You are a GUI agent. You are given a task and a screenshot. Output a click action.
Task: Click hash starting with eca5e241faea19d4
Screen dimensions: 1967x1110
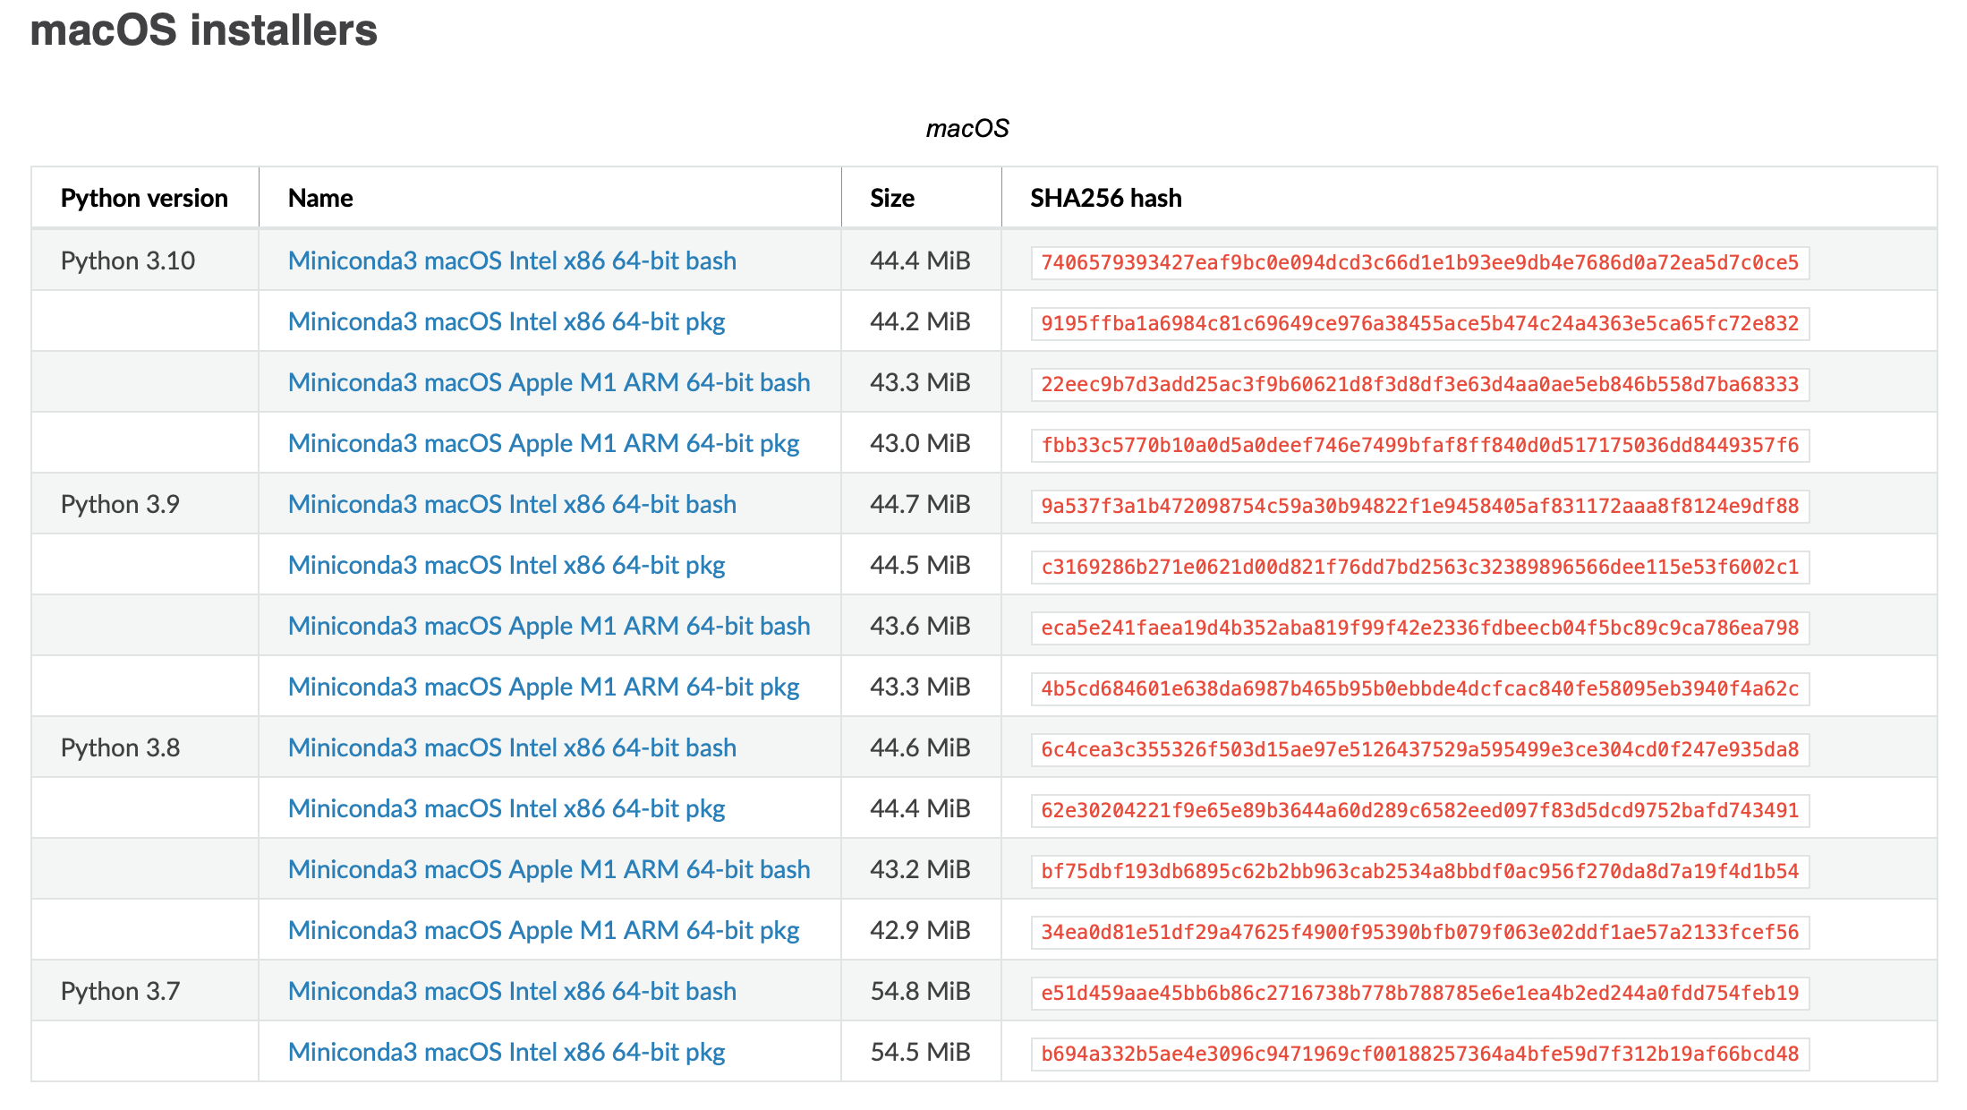pos(1420,628)
